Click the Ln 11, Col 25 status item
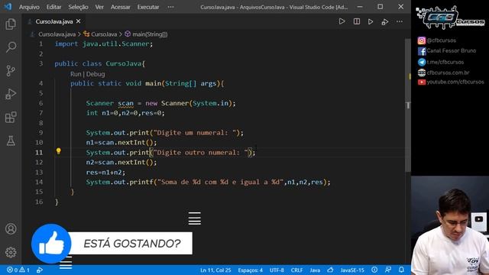Screen dimensions: 489x275 pos(215,270)
